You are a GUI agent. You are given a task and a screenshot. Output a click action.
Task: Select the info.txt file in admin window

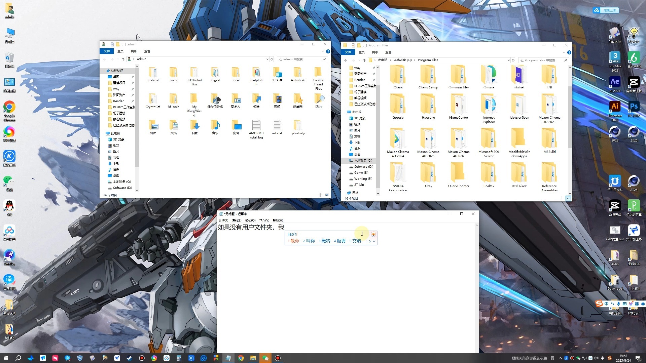(277, 127)
